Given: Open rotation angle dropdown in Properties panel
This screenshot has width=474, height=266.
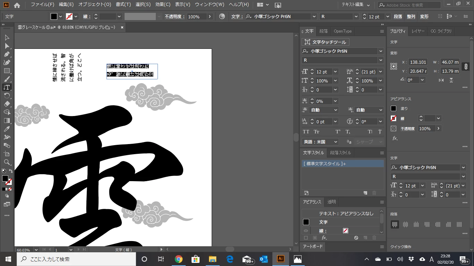Looking at the screenshot, I should tap(422, 80).
